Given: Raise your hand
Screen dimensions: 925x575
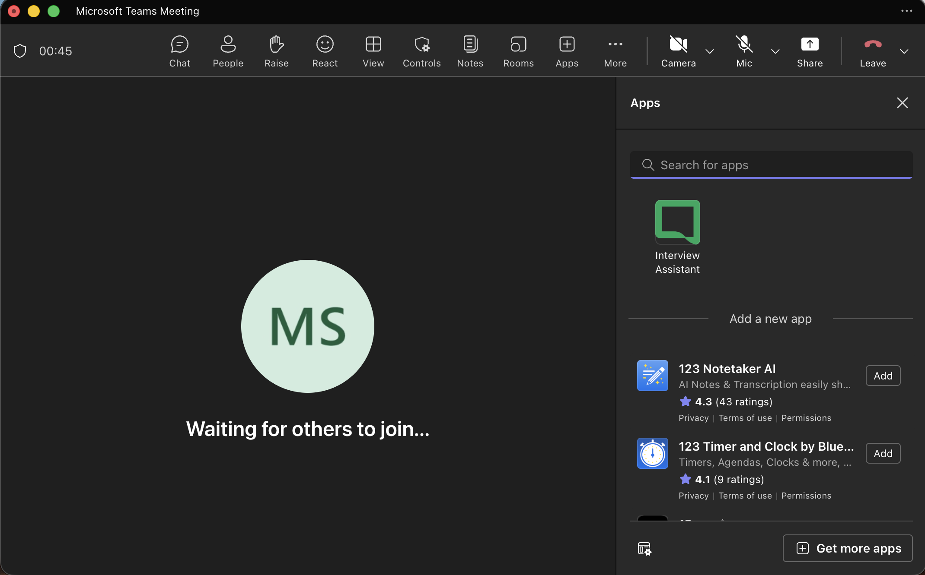Looking at the screenshot, I should click(x=276, y=51).
